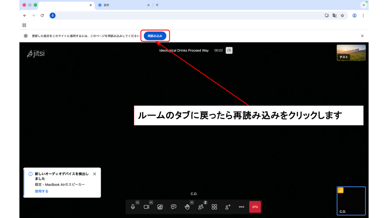Select the テスト participant thumbnail
This screenshot has width=388, height=218.
click(x=351, y=52)
